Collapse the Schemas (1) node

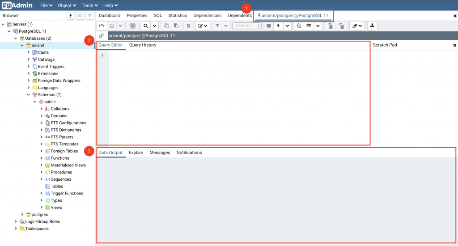(x=29, y=95)
